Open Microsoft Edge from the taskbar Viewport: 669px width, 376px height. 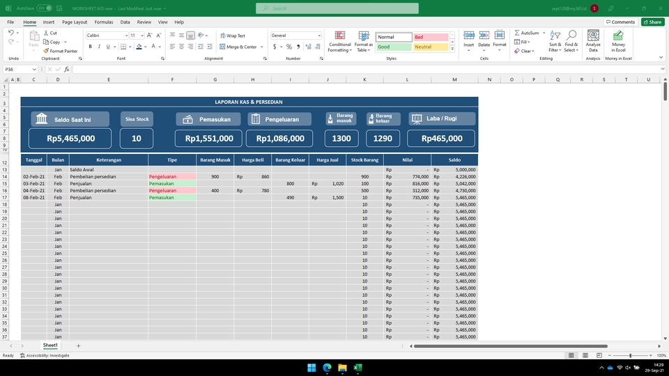[x=328, y=368]
